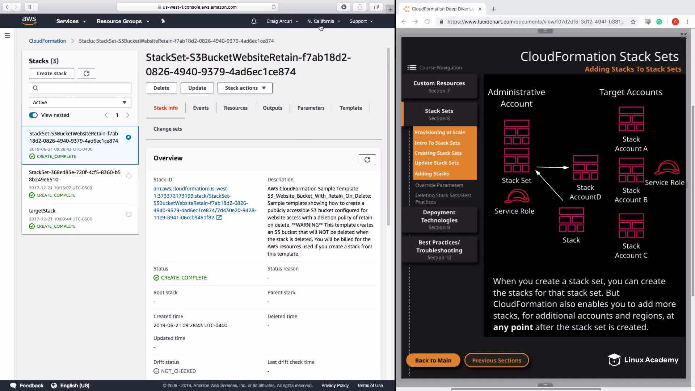Click the AWS notifications bell icon
The width and height of the screenshot is (695, 391).
click(254, 21)
